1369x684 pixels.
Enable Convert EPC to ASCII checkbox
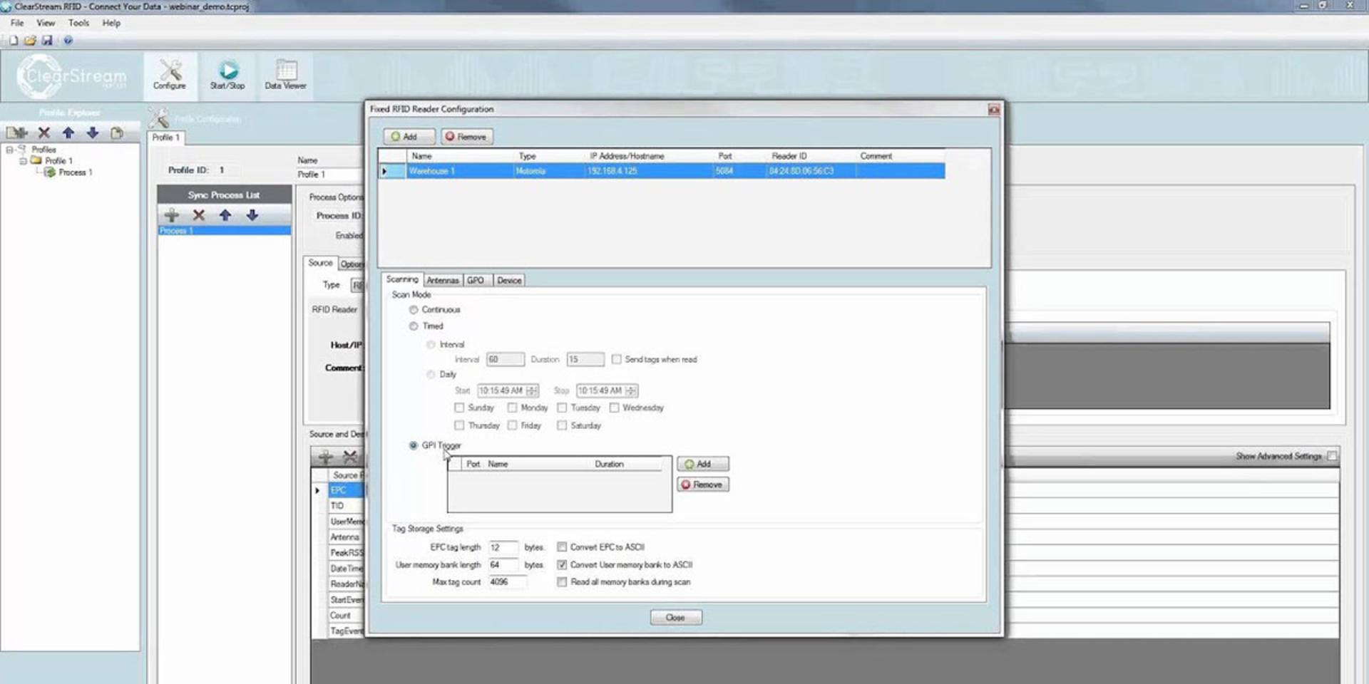click(562, 547)
